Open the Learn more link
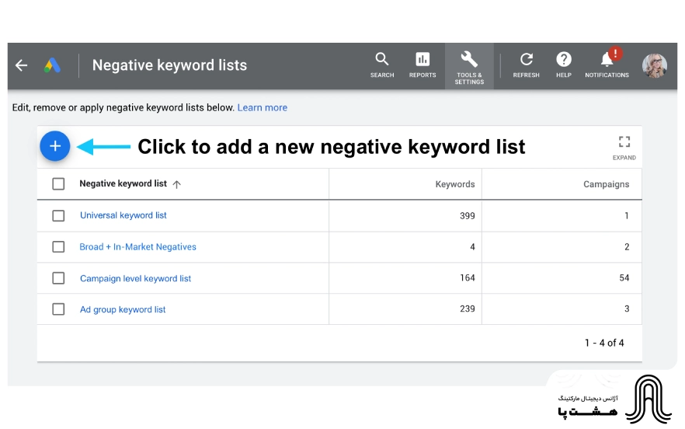Viewport: 685px width, 429px height. click(262, 107)
